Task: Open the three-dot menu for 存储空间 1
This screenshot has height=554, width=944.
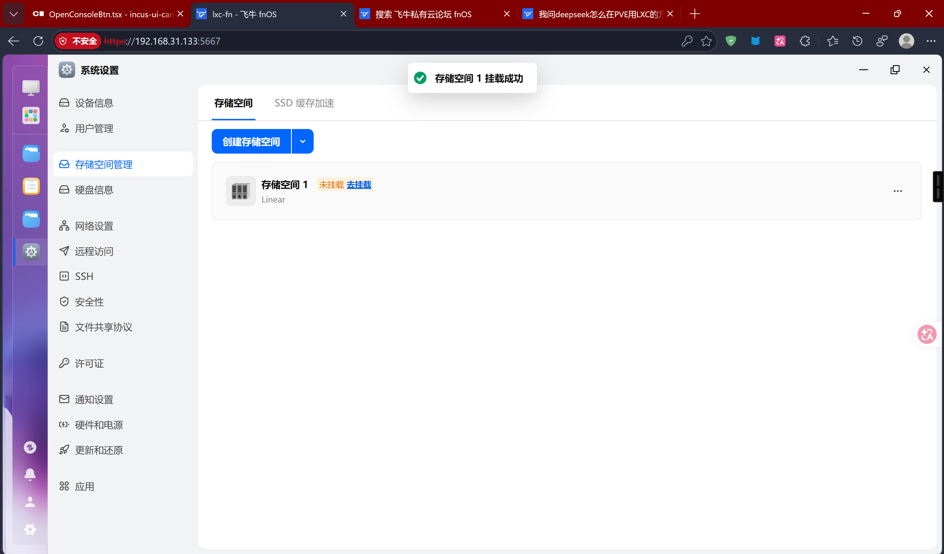Action: coord(898,191)
